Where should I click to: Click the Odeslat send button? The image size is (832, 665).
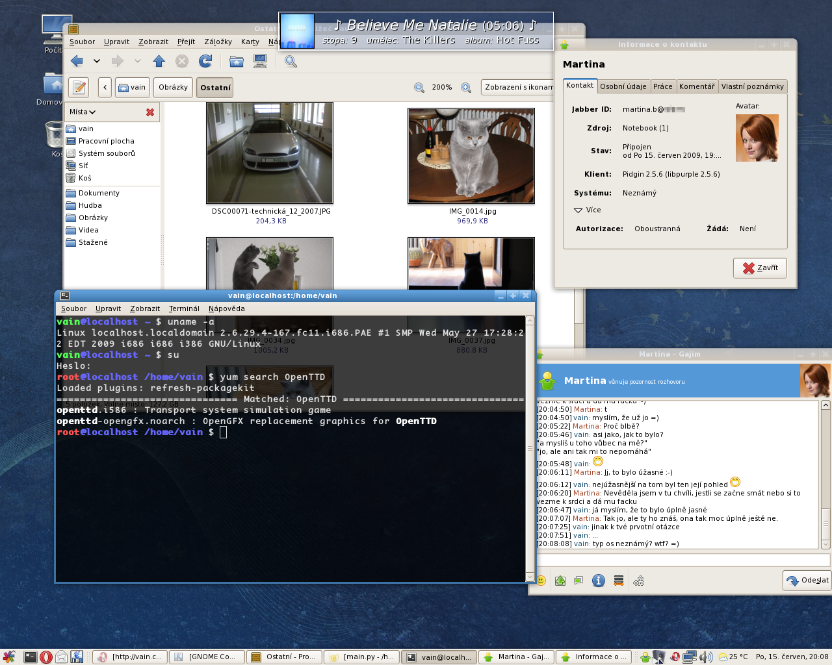click(807, 580)
